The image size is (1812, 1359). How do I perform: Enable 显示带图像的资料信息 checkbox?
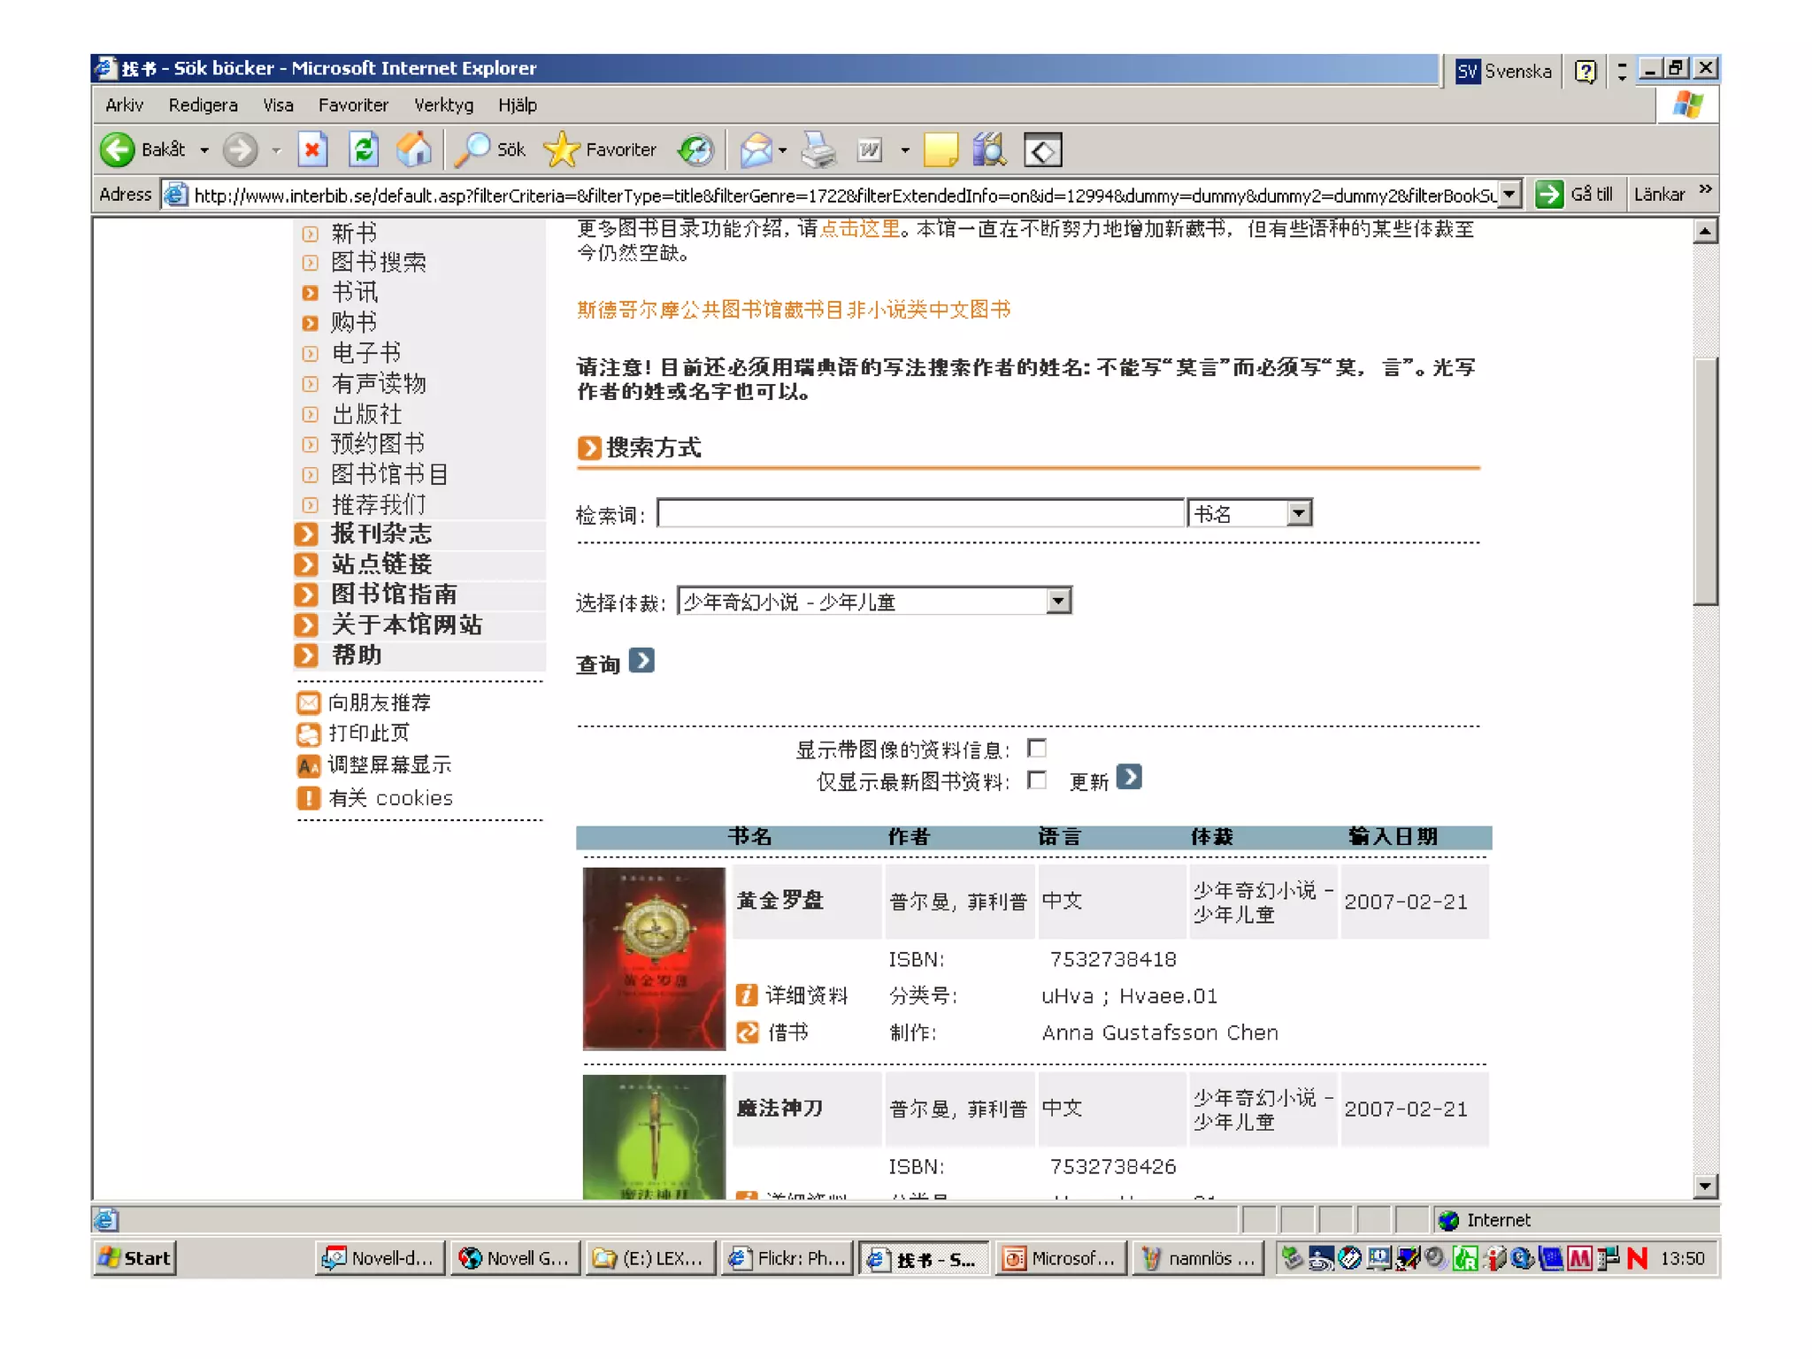point(1037,749)
